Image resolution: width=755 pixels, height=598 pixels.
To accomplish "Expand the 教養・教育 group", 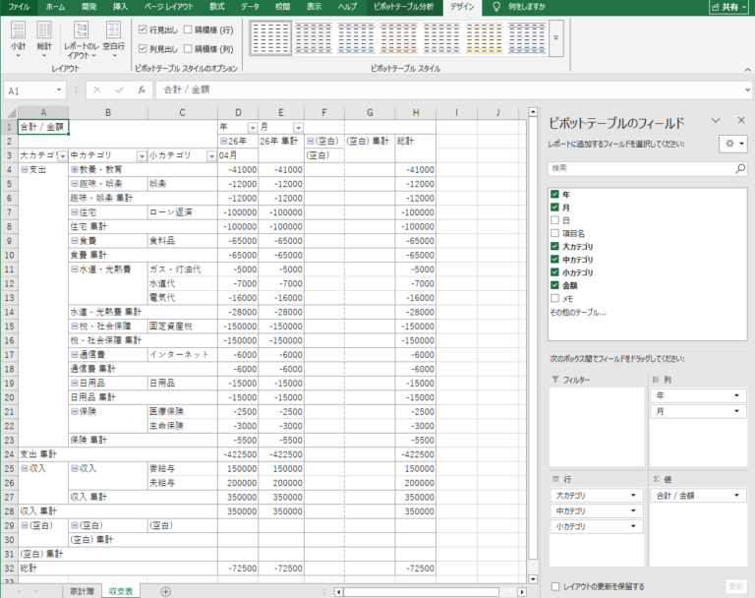I will [x=75, y=169].
